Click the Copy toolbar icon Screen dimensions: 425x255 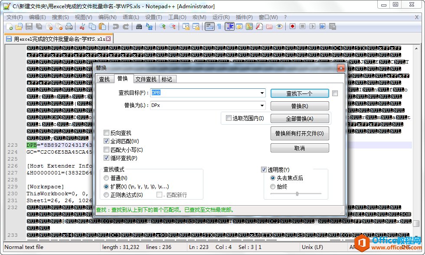(x=92, y=26)
